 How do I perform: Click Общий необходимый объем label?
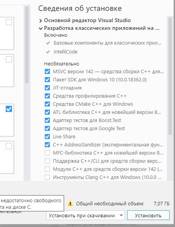pos(110,203)
